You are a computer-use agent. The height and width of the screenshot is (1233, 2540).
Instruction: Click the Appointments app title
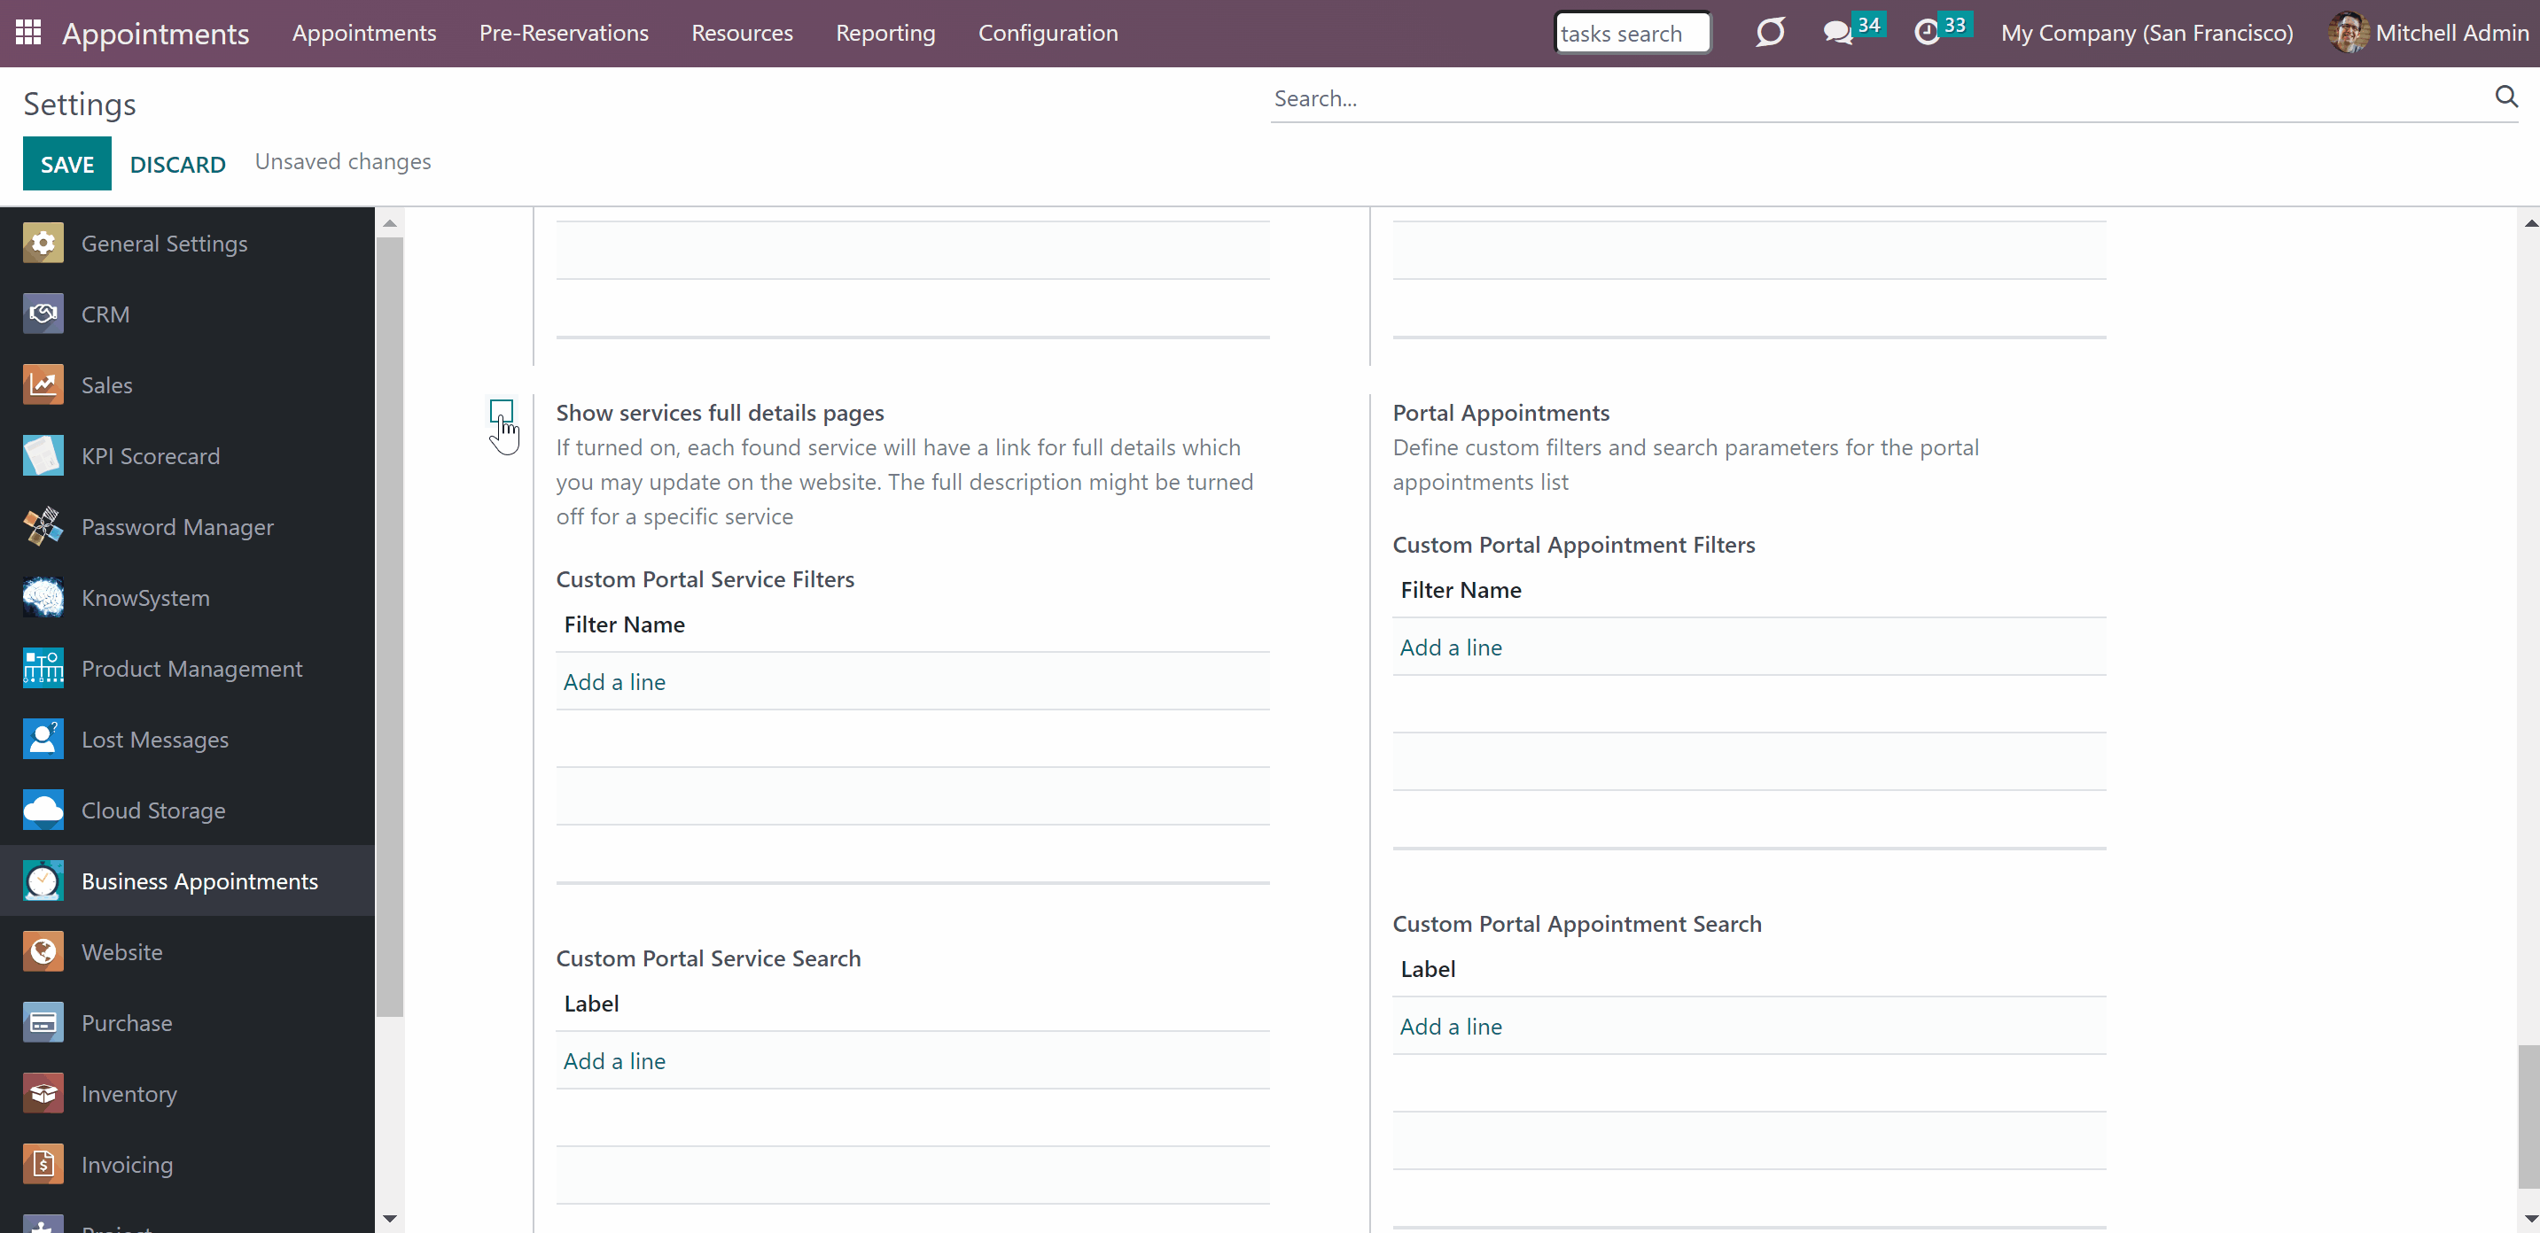point(156,34)
